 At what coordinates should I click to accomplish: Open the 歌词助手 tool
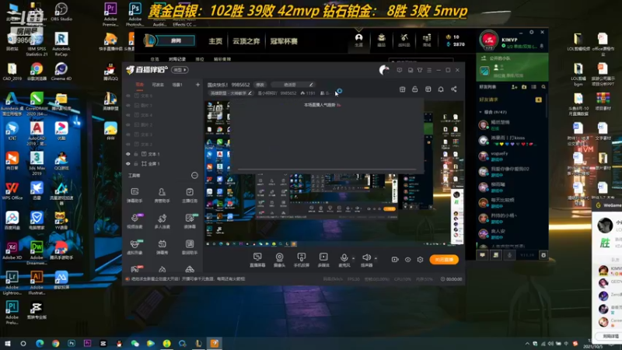(x=190, y=247)
